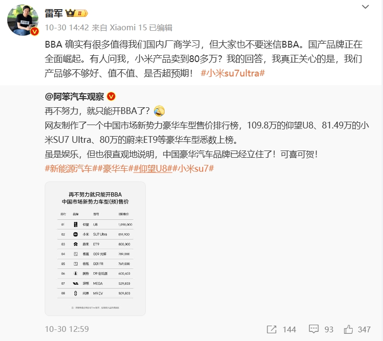This screenshot has width=383, height=341.
Task: Open the #小米su7# hashtag
Action: tap(193, 168)
